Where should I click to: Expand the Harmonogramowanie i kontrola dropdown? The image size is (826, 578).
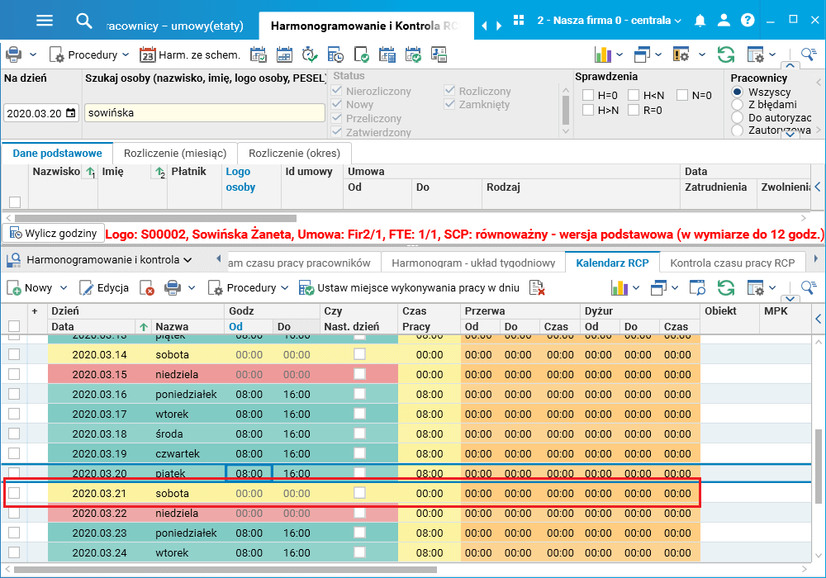(x=188, y=260)
